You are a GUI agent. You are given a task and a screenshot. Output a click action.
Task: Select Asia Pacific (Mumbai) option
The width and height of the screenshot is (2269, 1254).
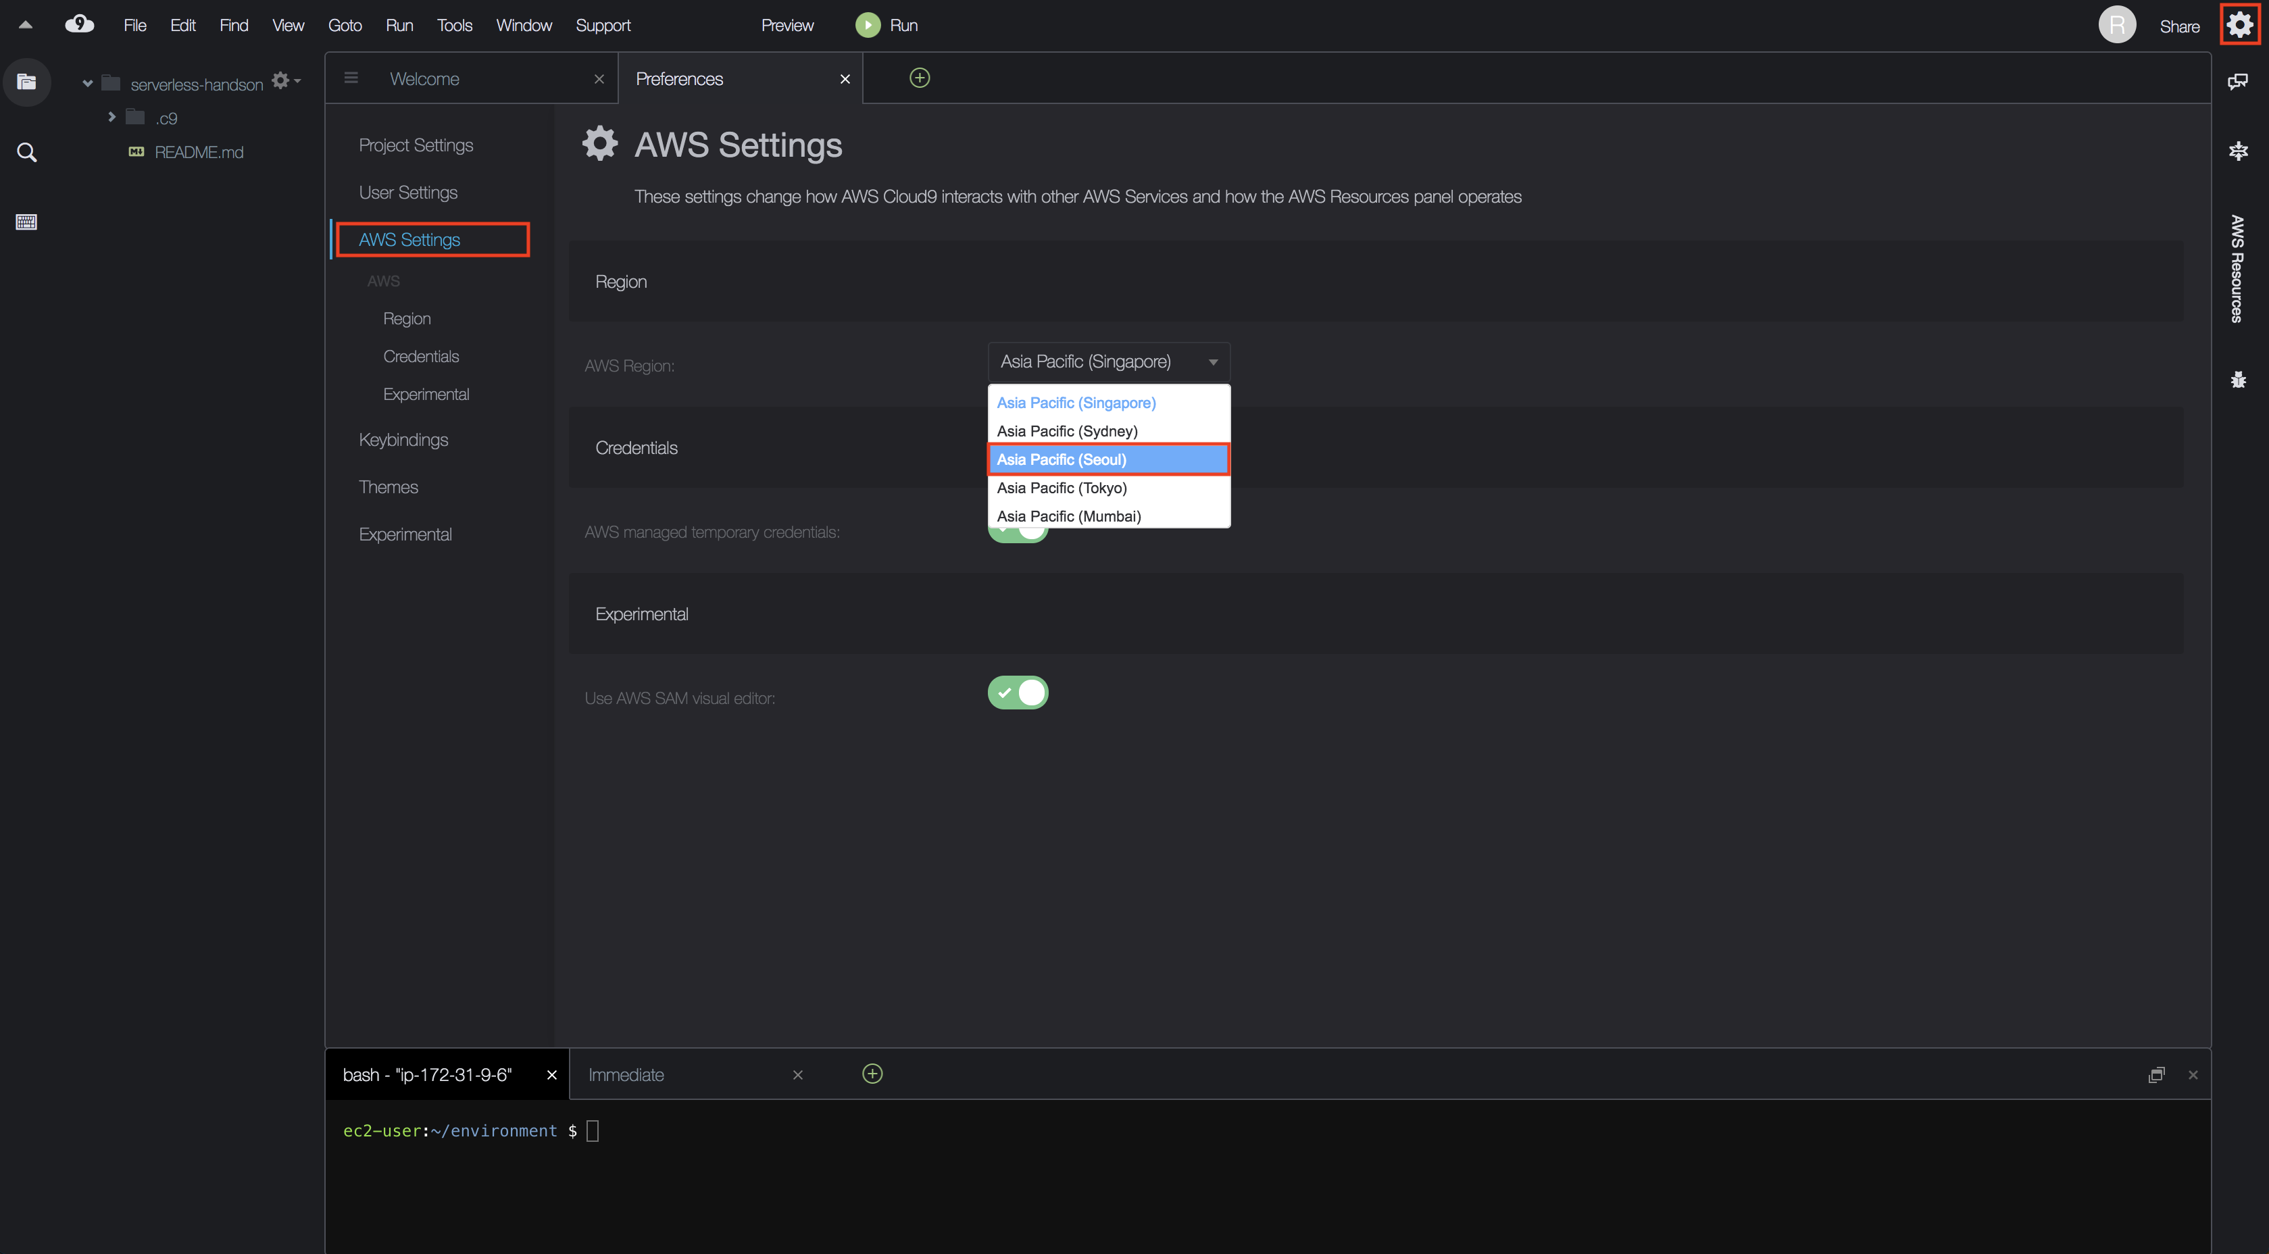click(x=1109, y=516)
